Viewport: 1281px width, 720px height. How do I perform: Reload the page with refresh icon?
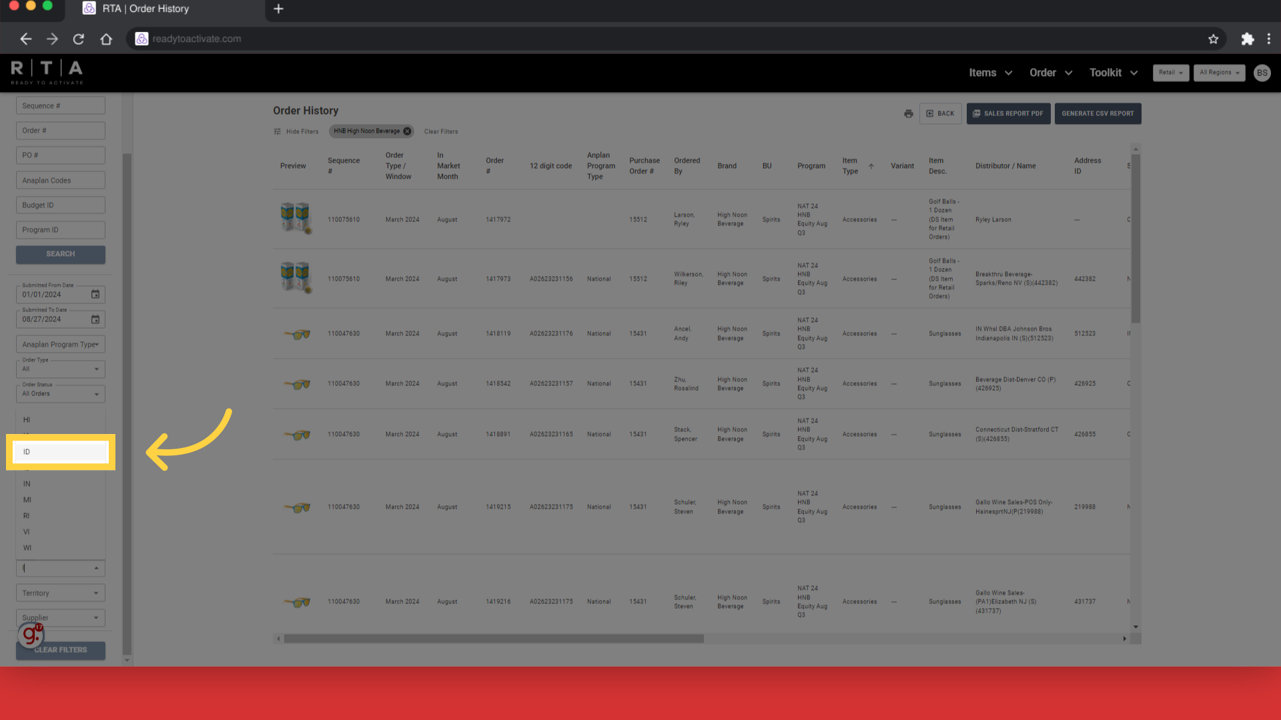click(79, 39)
